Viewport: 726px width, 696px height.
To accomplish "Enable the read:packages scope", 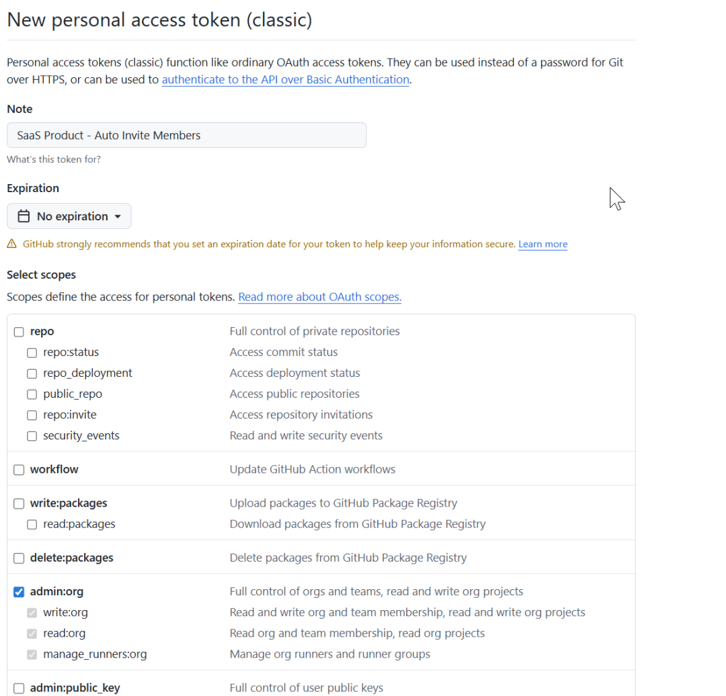I will (x=32, y=523).
